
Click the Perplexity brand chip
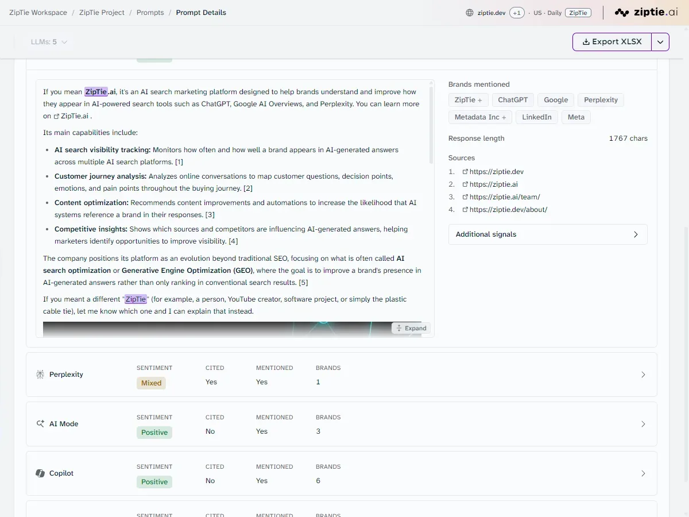click(601, 100)
